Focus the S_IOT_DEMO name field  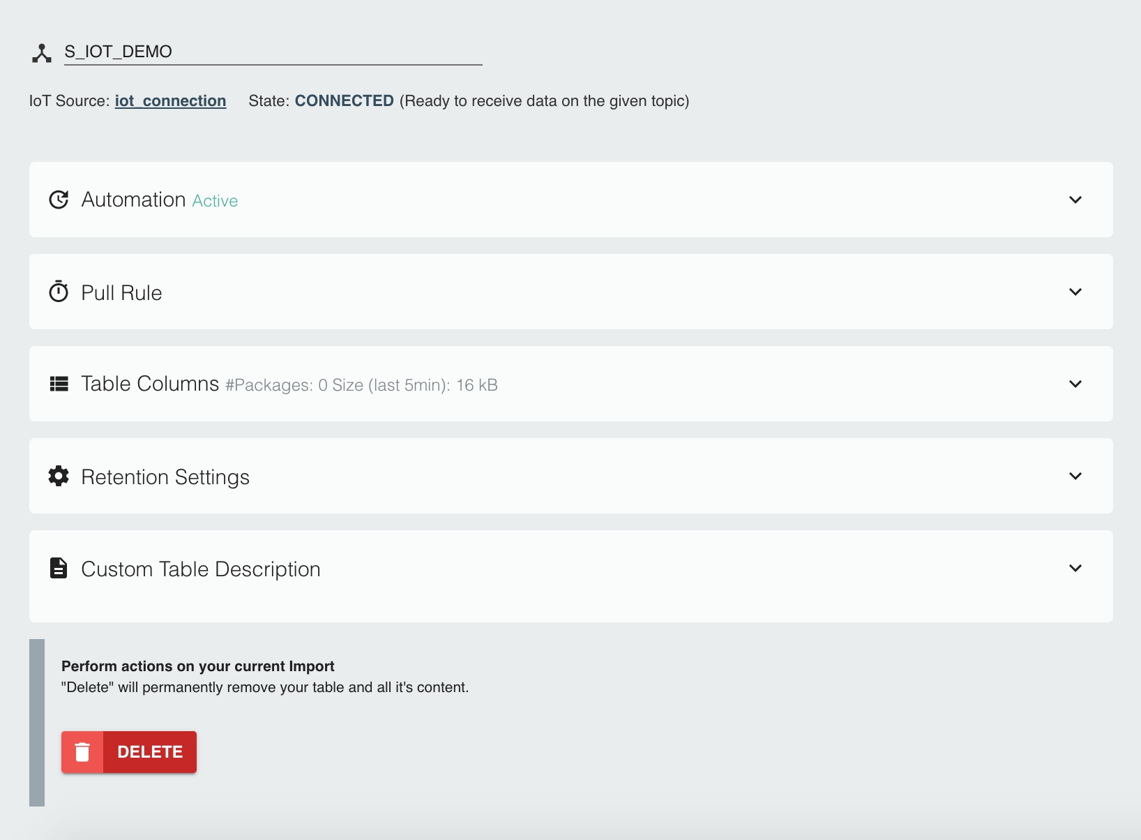(x=272, y=52)
